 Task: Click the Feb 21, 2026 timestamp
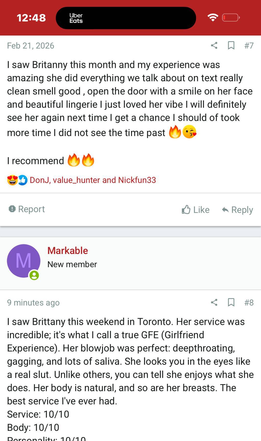(x=31, y=45)
